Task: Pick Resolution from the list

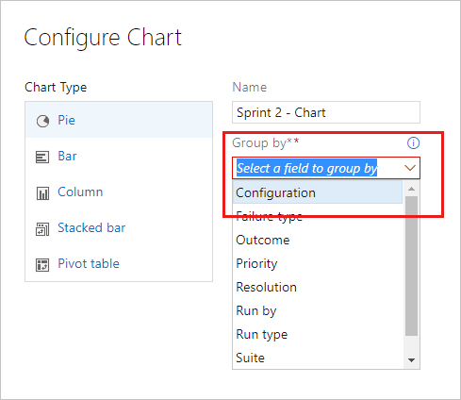Action: 318,287
